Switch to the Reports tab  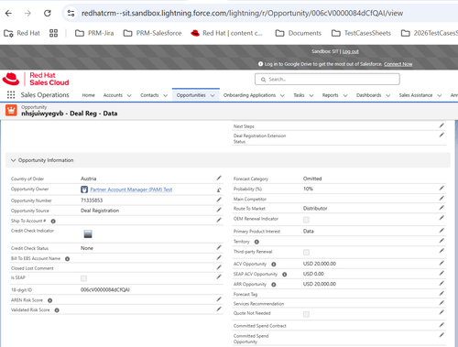tap(330, 95)
